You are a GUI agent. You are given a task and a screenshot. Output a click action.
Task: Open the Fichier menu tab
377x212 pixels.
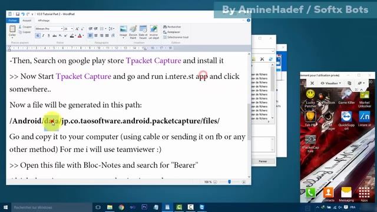[12, 21]
